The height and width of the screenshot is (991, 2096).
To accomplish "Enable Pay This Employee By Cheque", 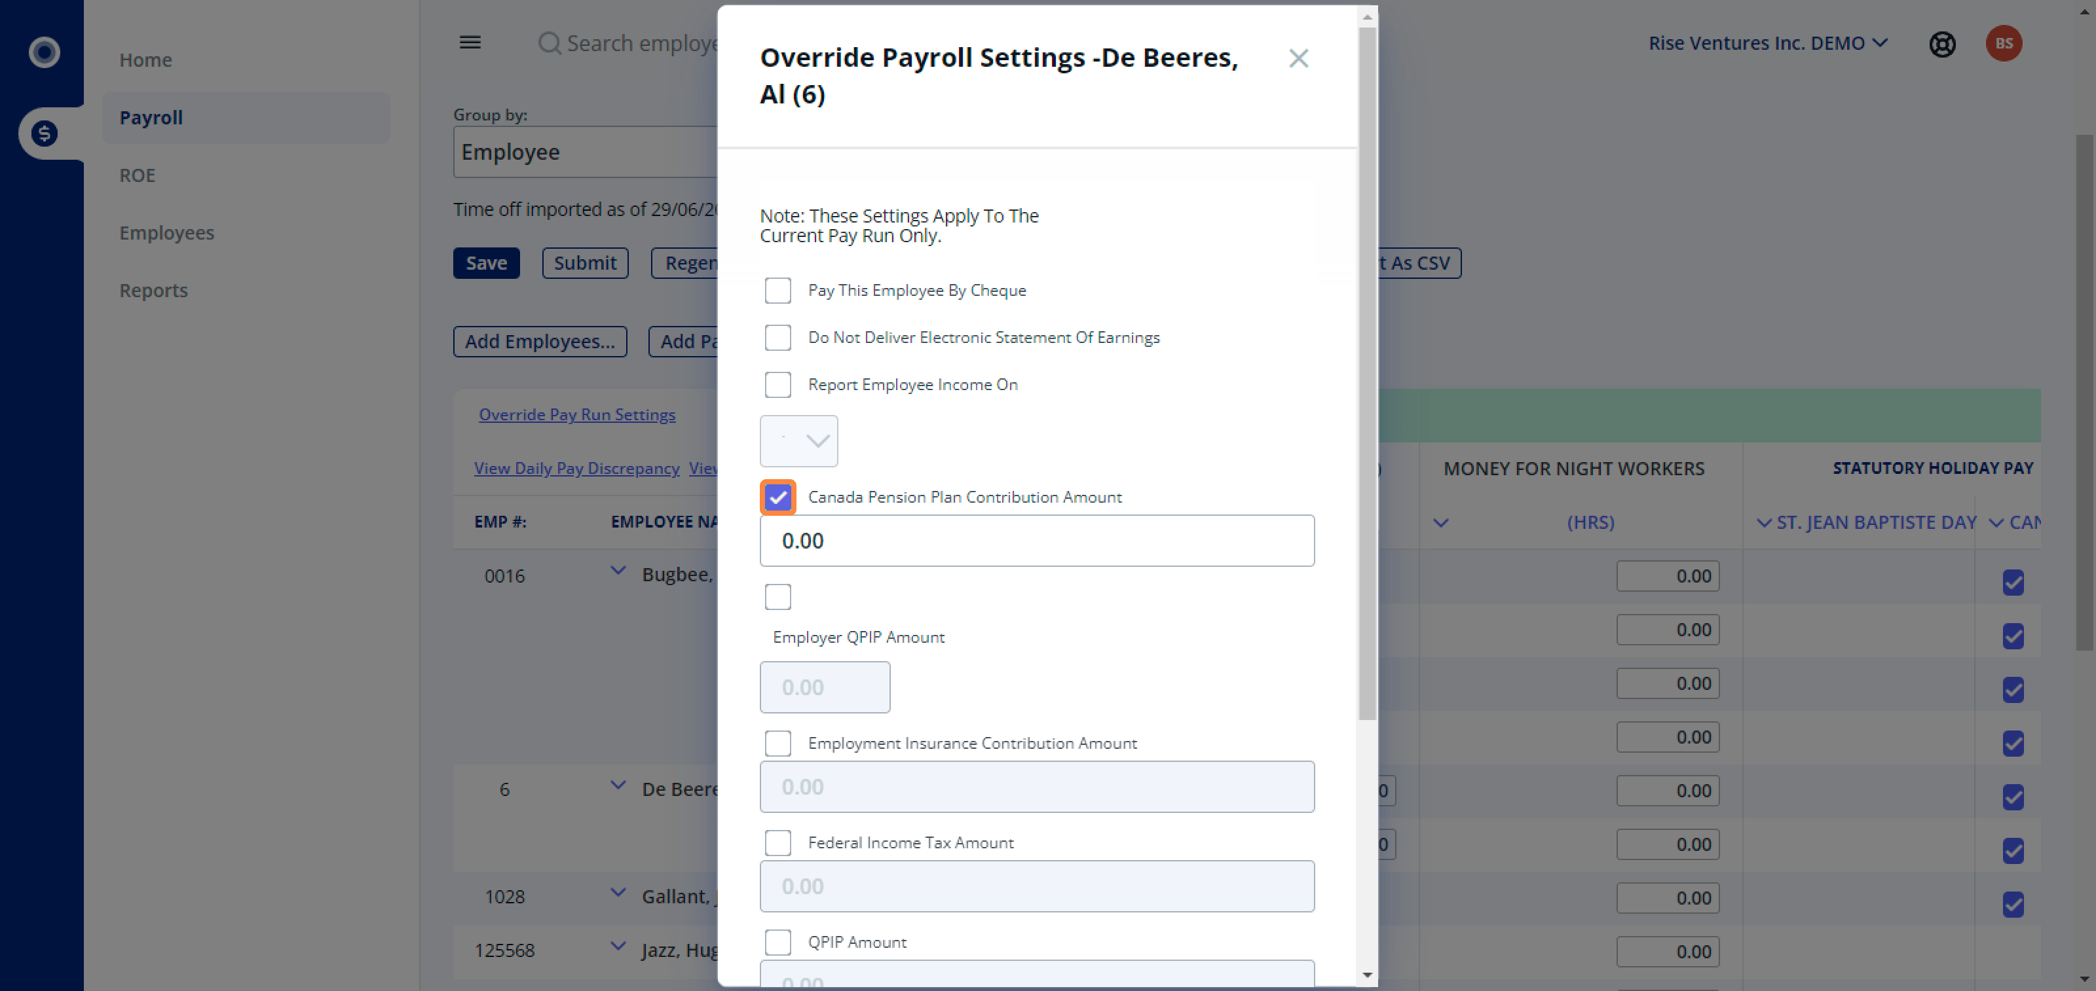I will 778,290.
